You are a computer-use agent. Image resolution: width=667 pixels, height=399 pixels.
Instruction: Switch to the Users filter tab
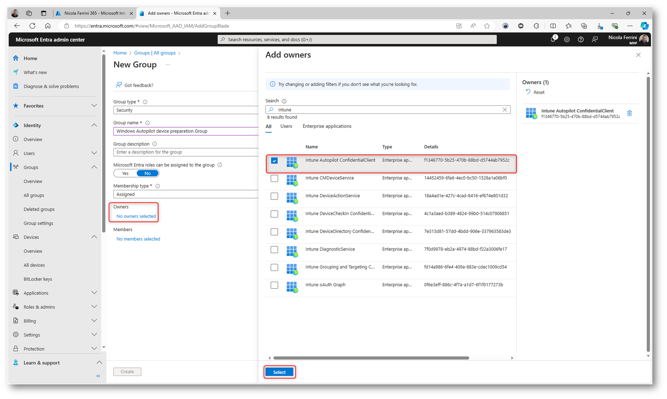(x=286, y=126)
